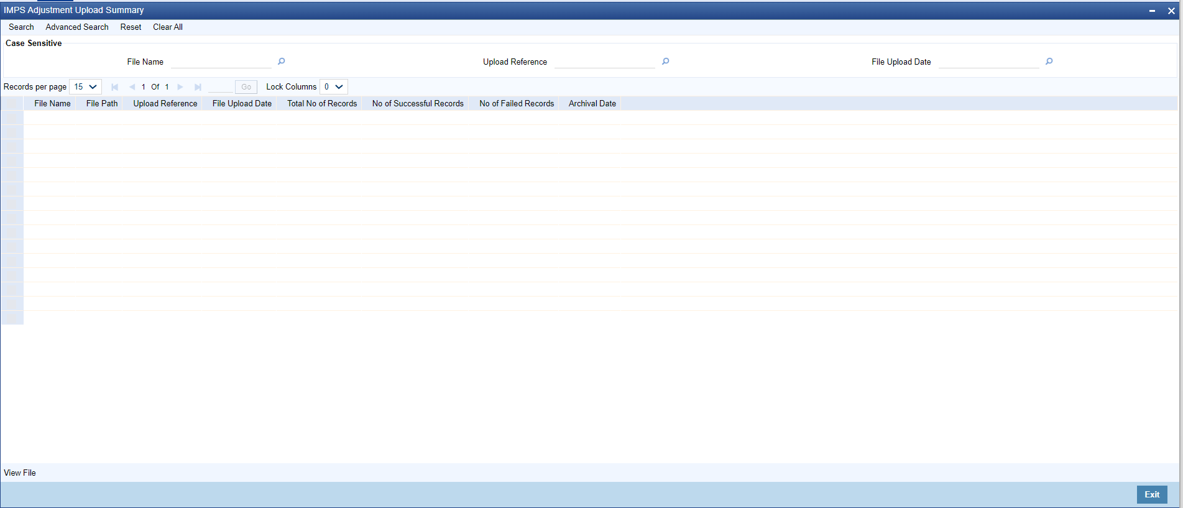
Task: Focus the Upload Reference input field
Action: point(605,62)
